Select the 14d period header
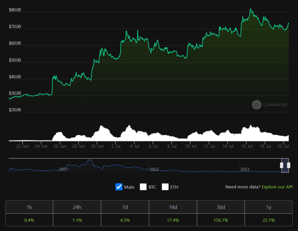 click(173, 207)
